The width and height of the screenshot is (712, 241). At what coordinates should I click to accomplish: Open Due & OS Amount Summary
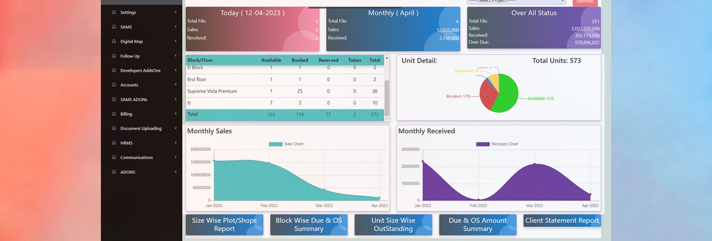[478, 225]
